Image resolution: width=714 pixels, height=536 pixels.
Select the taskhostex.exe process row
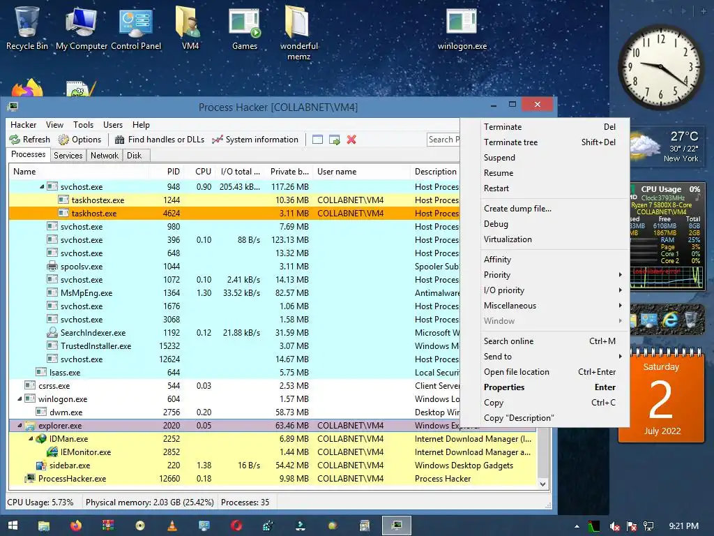pyautogui.click(x=234, y=200)
